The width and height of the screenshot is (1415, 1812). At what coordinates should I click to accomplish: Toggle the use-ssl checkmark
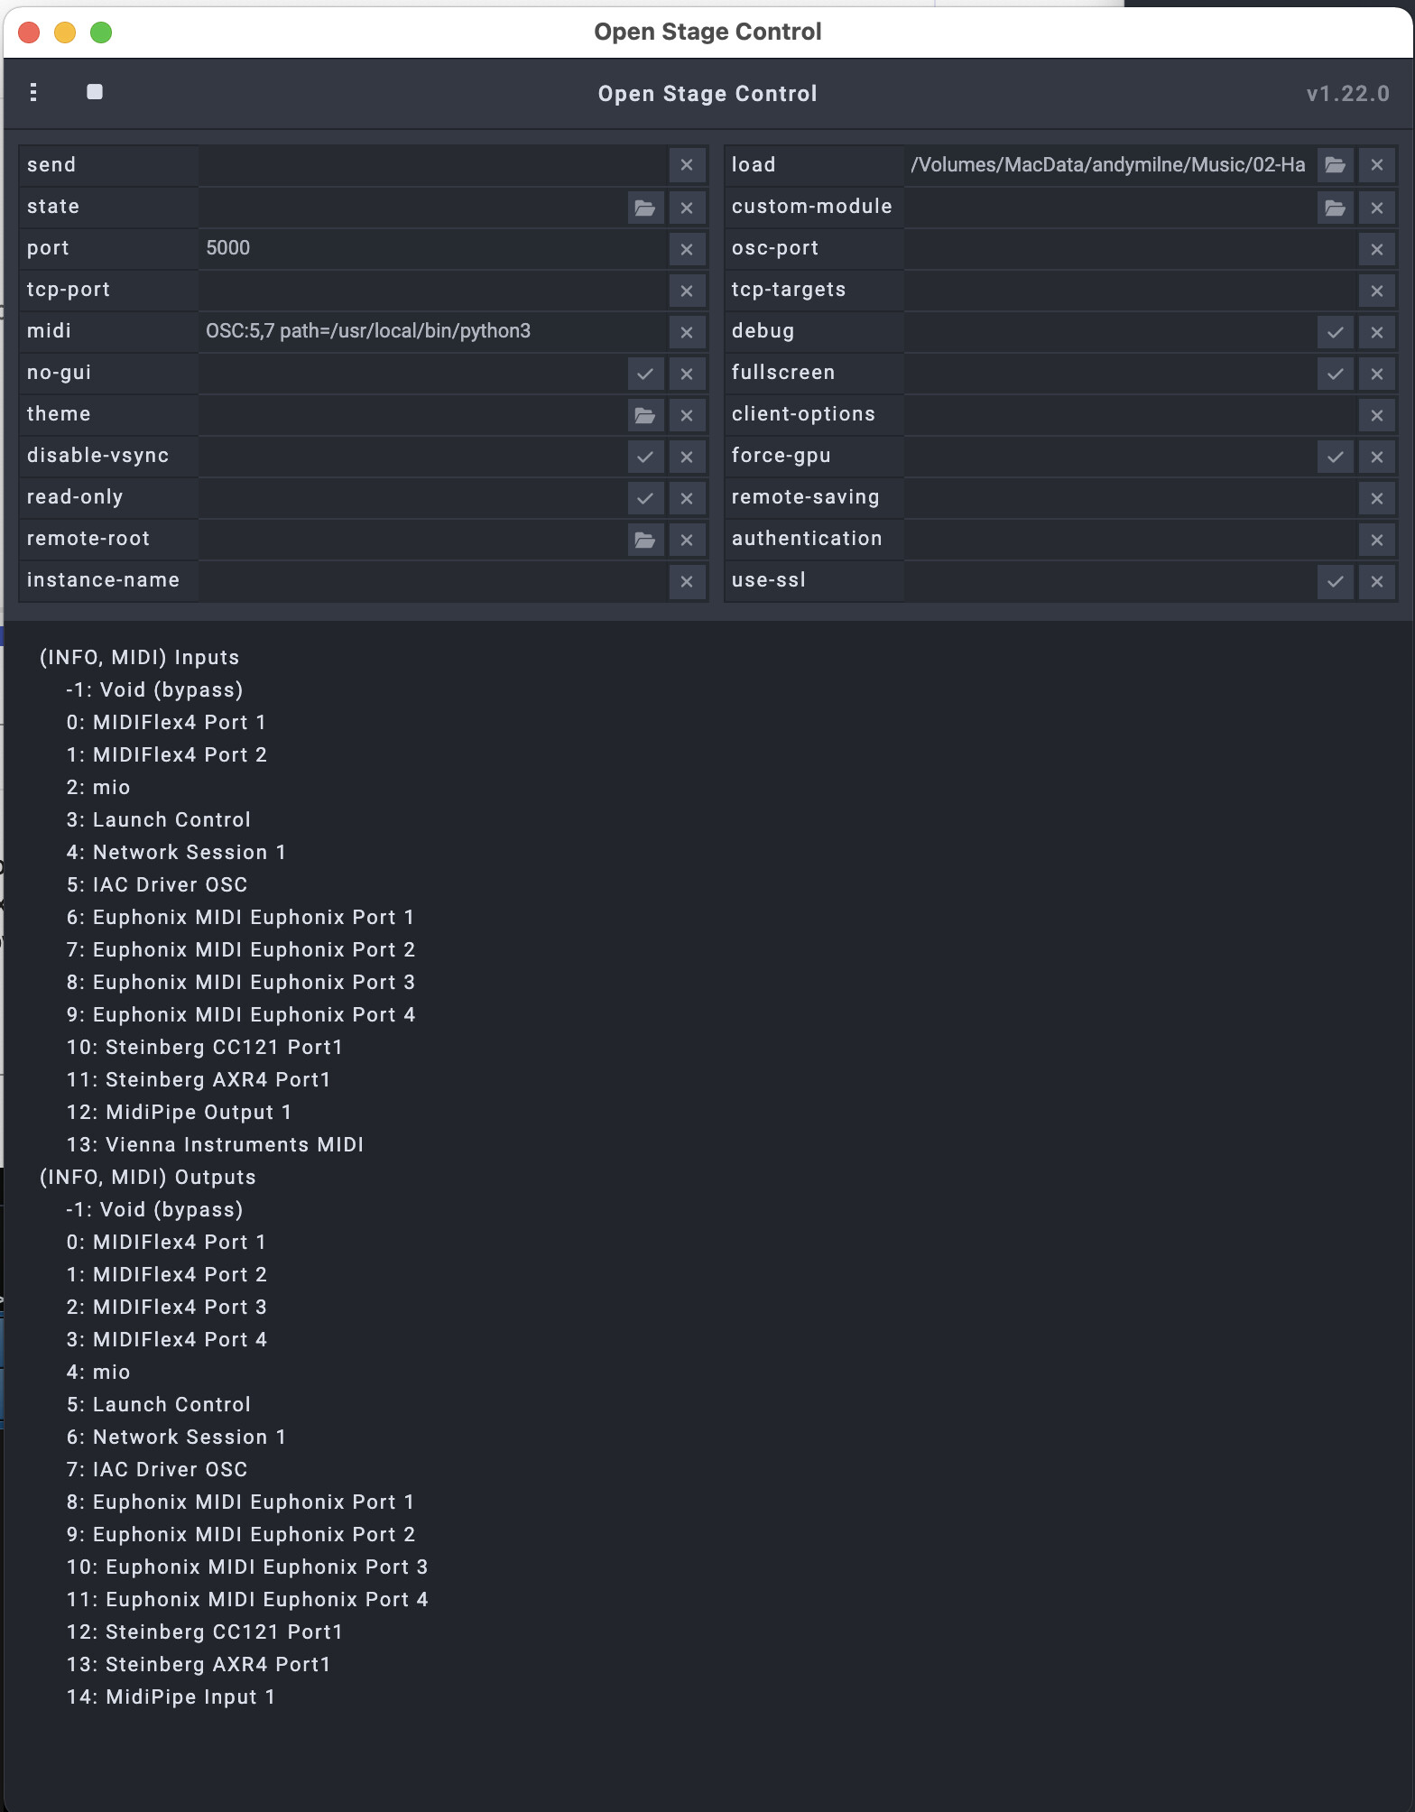point(1335,581)
